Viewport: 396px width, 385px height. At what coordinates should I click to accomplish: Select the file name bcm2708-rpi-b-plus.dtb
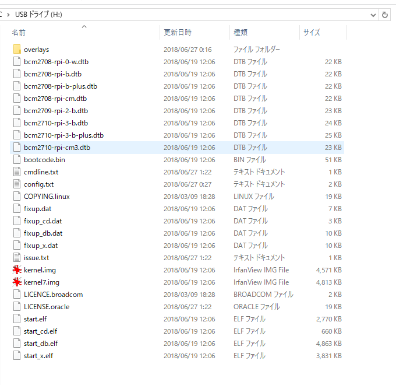click(x=61, y=86)
